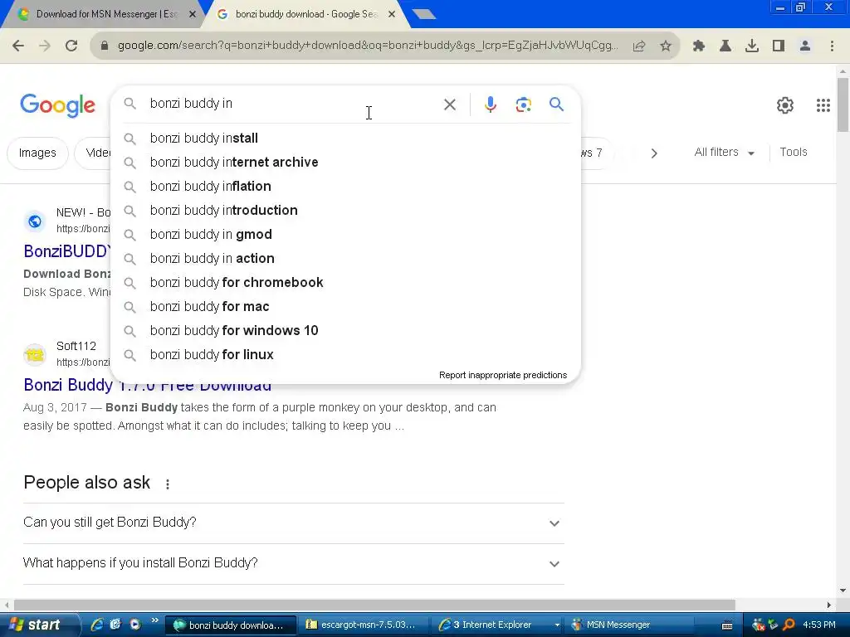Show more quick launch icons chevron

pyautogui.click(x=155, y=620)
